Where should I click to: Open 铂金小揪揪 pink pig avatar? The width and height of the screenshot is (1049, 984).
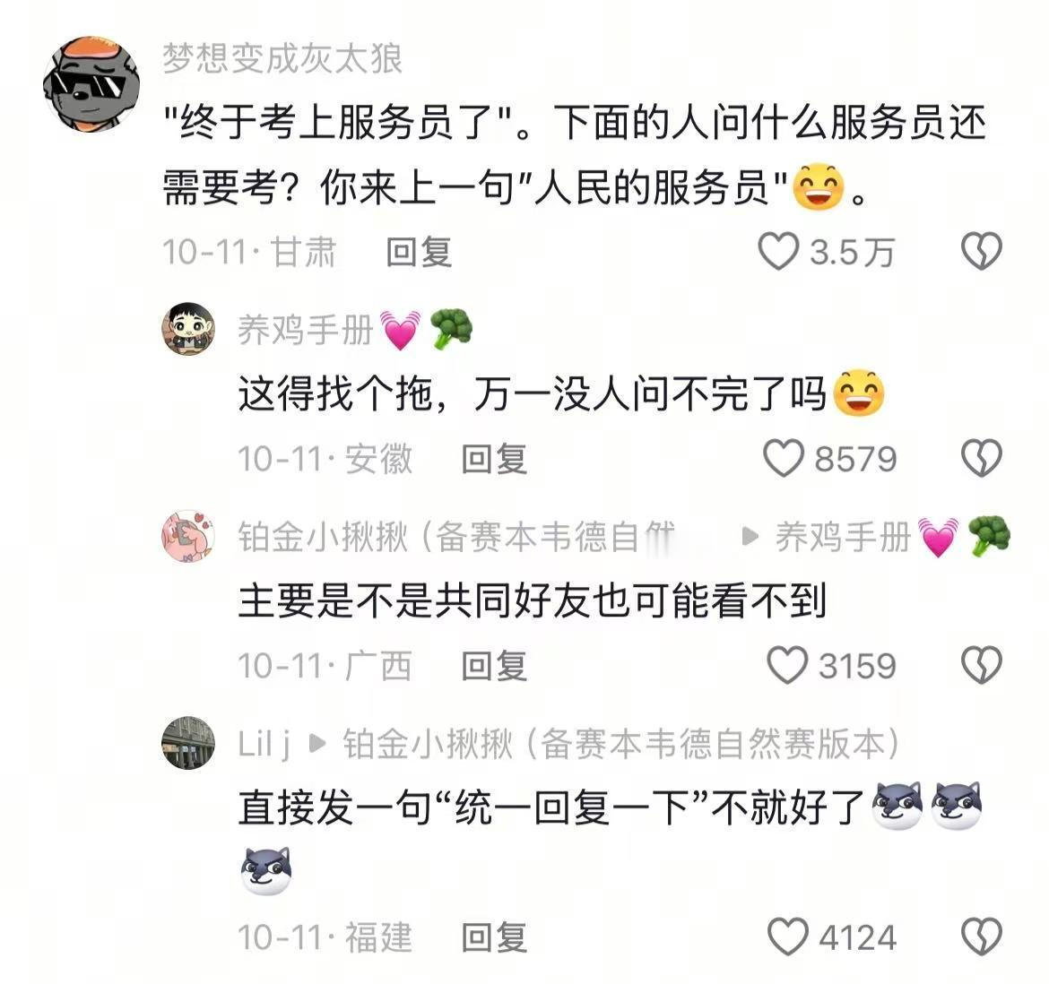[x=188, y=536]
